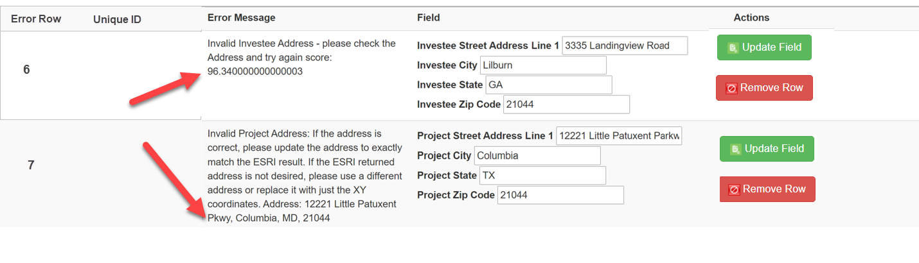
Task: Click the Field column header
Action: coord(428,18)
